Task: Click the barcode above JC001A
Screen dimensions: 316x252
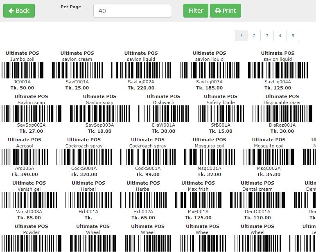Action: pos(23,70)
